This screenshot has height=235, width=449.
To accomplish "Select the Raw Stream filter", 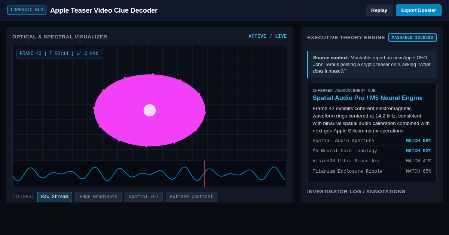I will pos(55,197).
